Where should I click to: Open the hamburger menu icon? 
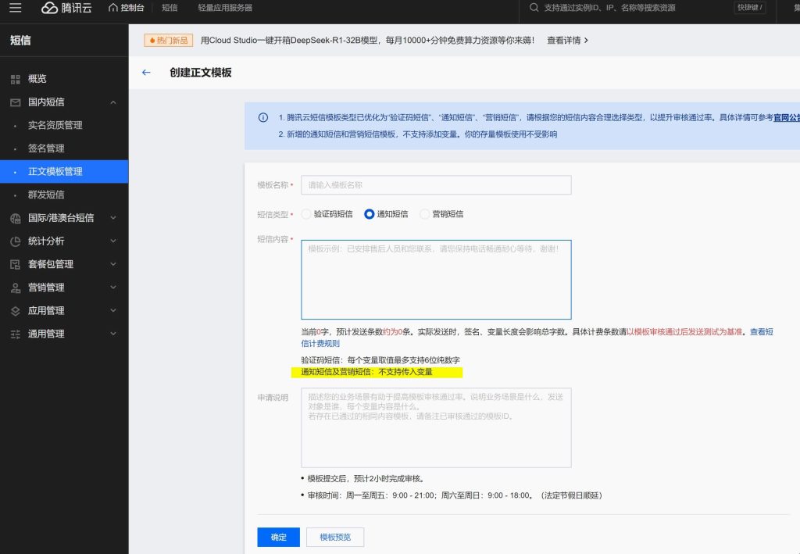(16, 8)
